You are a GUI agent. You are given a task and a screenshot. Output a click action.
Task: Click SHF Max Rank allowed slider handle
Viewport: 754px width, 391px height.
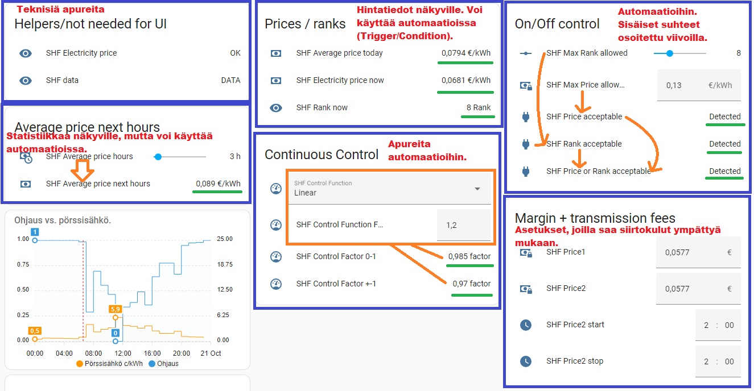(x=669, y=53)
